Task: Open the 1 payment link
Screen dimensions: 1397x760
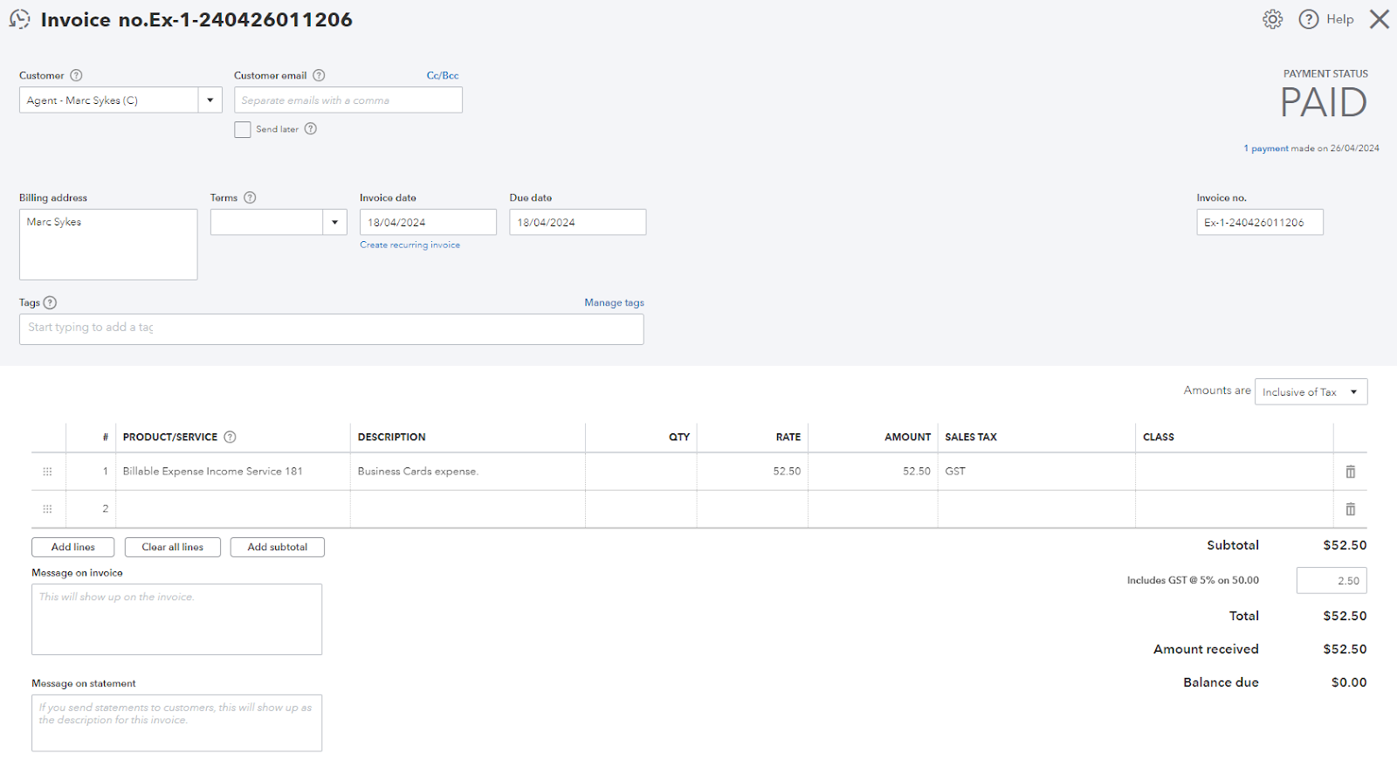Action: point(1266,149)
